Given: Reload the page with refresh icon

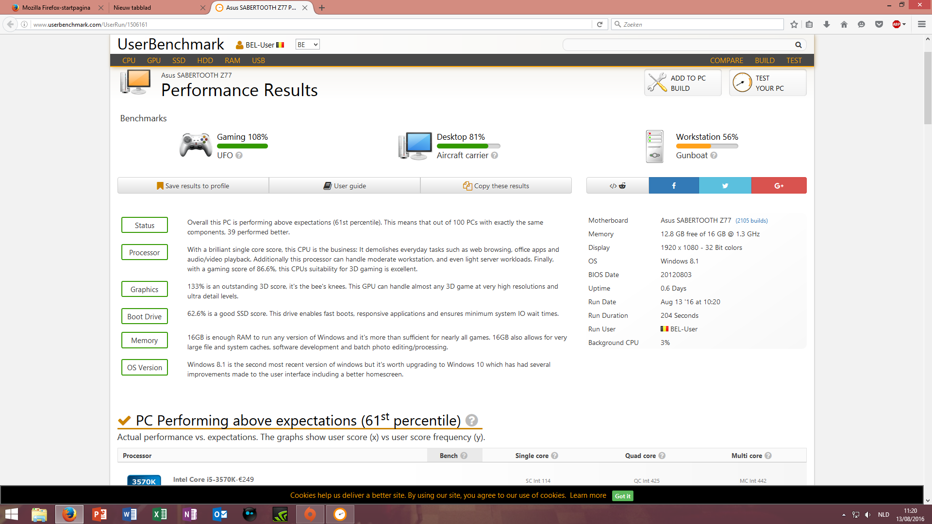Looking at the screenshot, I should [599, 24].
